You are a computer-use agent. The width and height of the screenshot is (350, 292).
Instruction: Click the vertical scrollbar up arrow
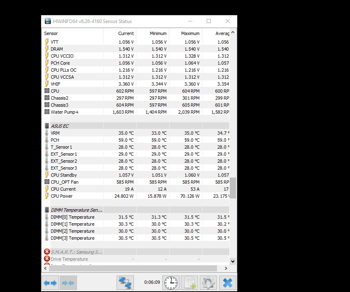point(233,33)
